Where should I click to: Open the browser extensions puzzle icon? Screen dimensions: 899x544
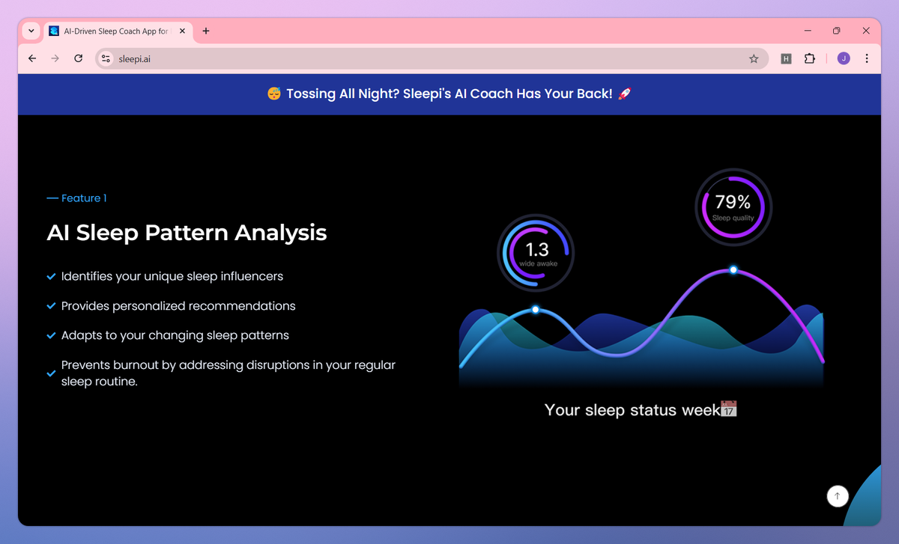(x=810, y=58)
